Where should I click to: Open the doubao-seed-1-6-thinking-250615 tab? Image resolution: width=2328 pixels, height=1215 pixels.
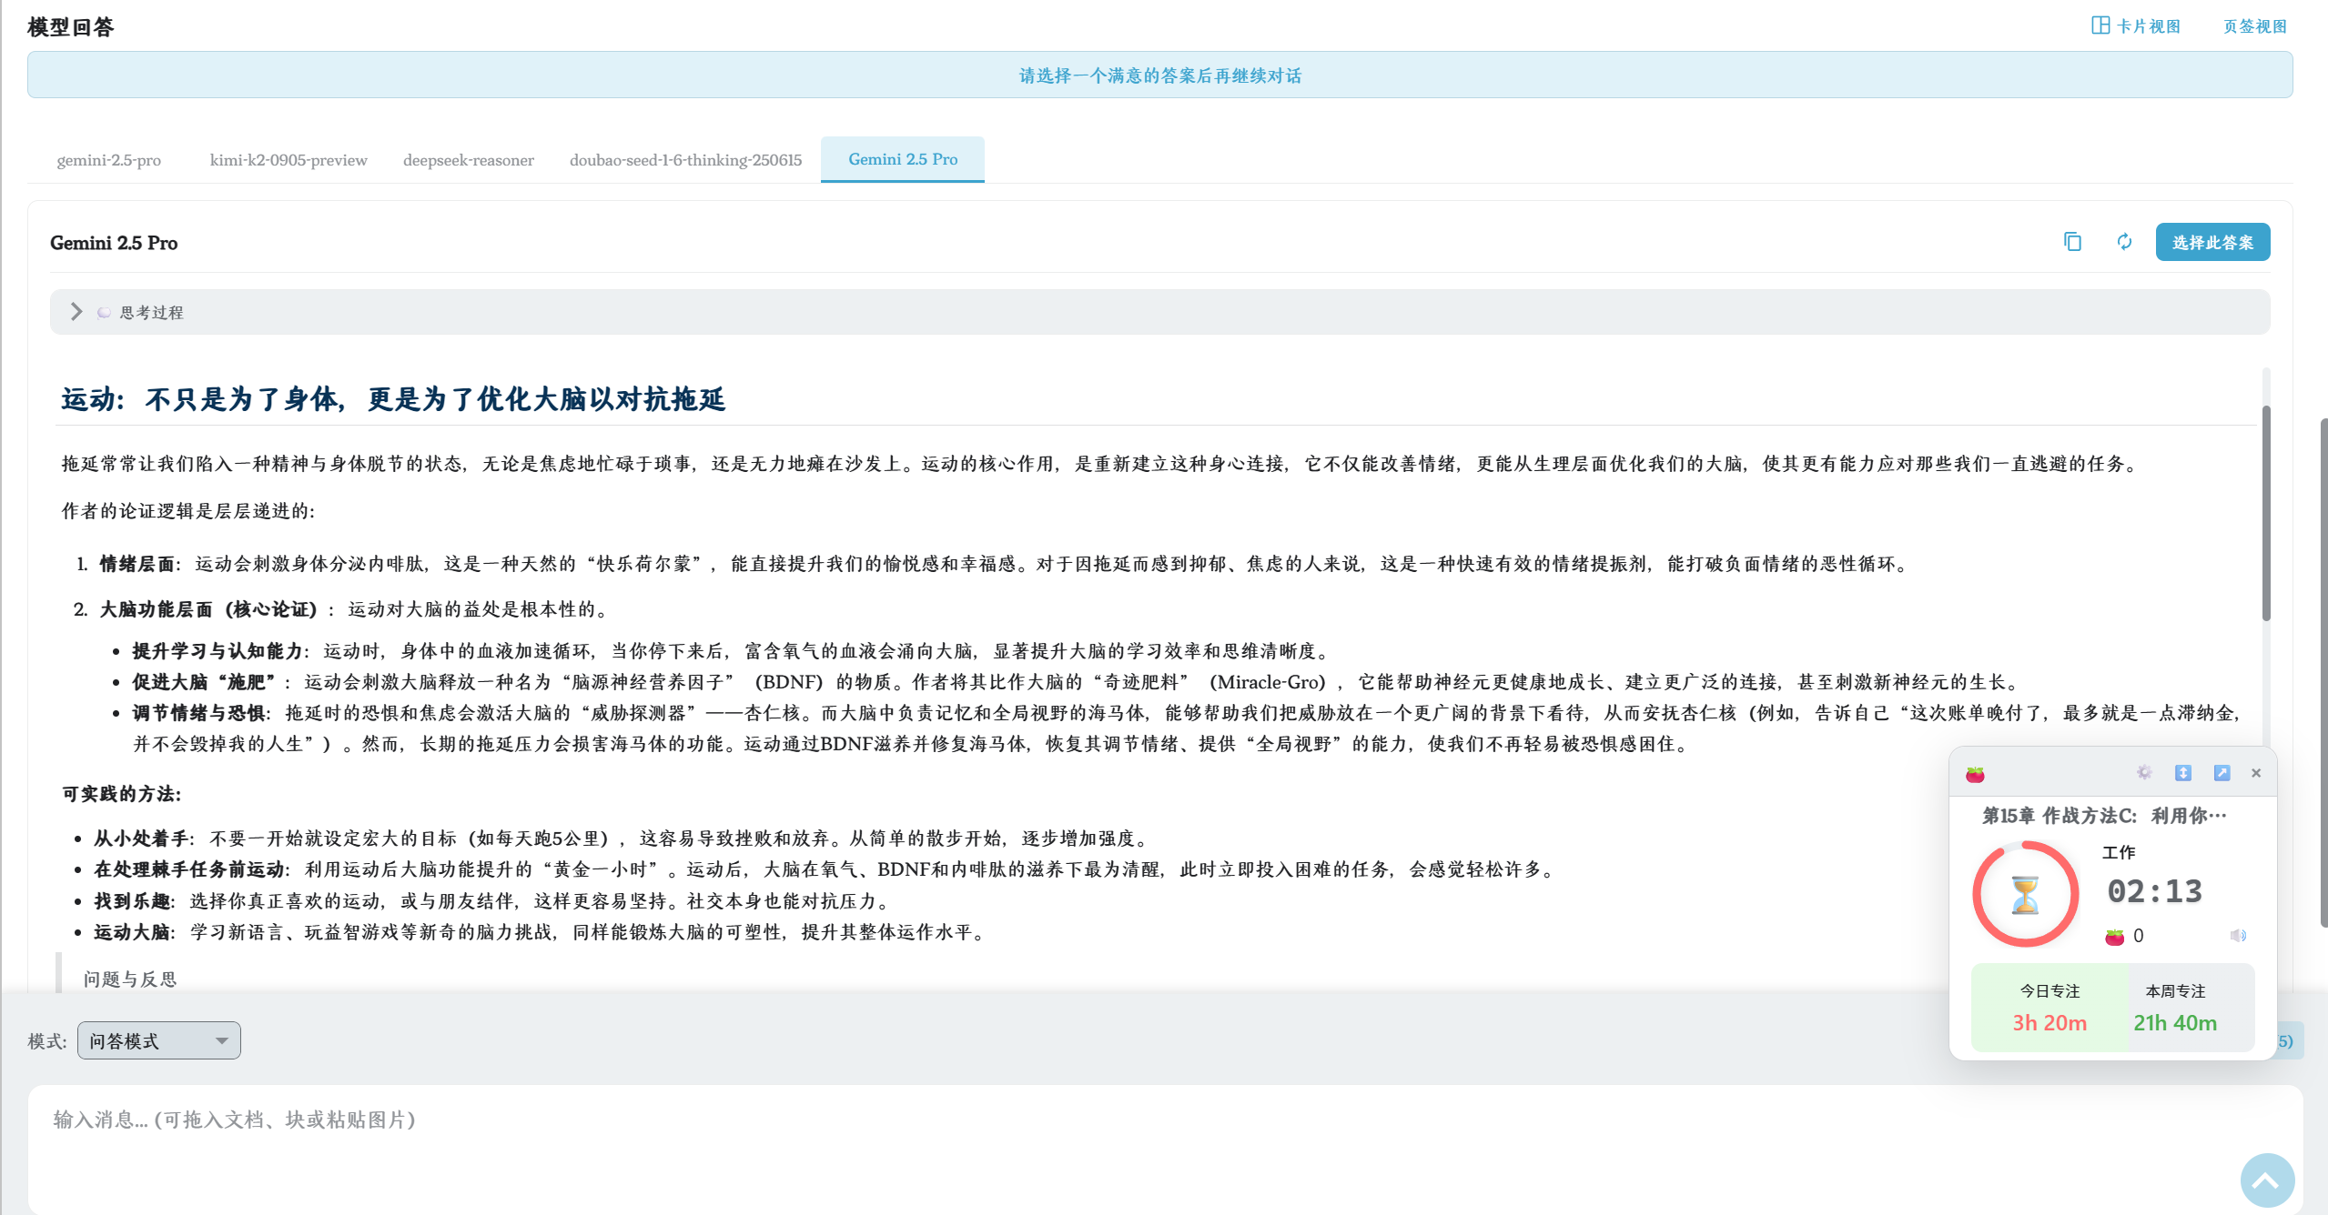685,160
